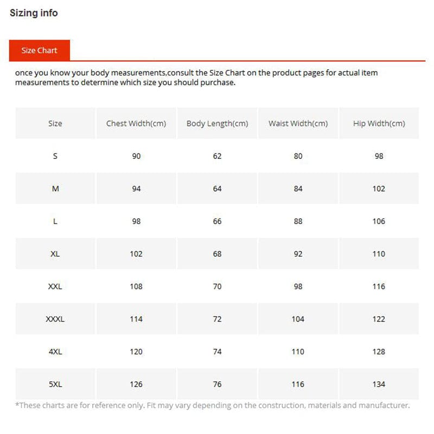
Task: Click the Hip Width(cm) column header
Action: (379, 123)
